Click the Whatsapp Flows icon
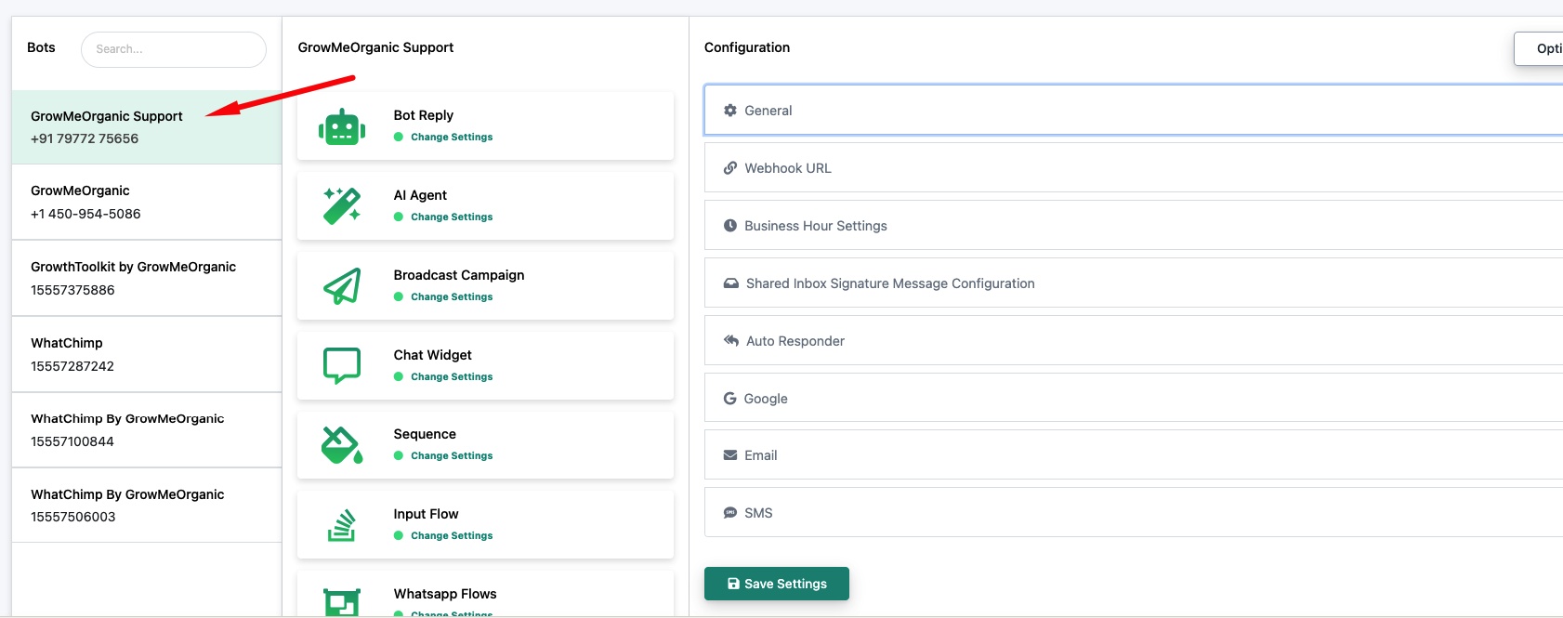 (x=342, y=602)
